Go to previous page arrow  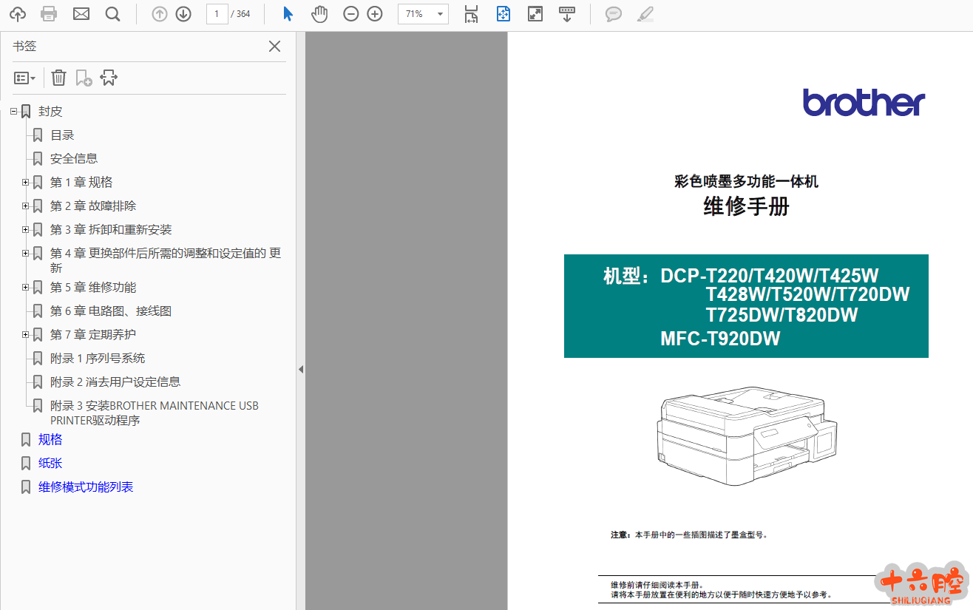[x=159, y=14]
